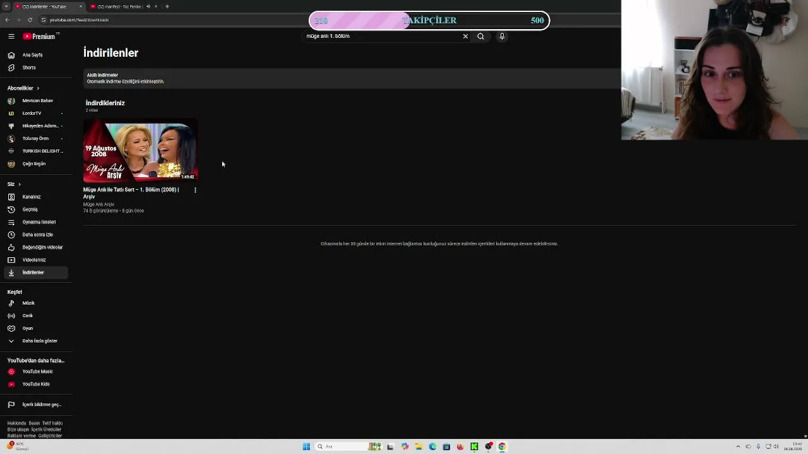Click the Reklam verme footer link

[21, 436]
